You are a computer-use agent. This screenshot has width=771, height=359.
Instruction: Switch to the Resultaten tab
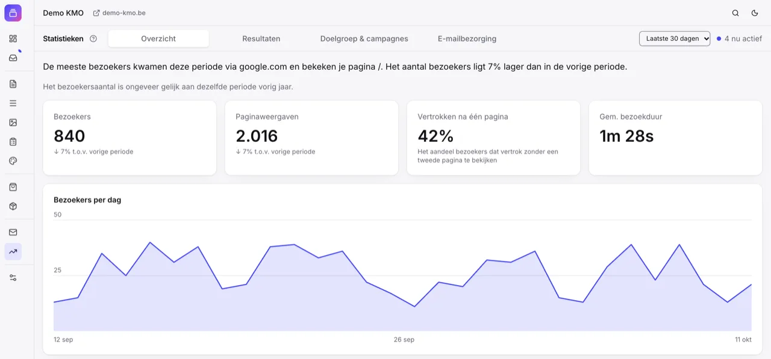coord(261,38)
